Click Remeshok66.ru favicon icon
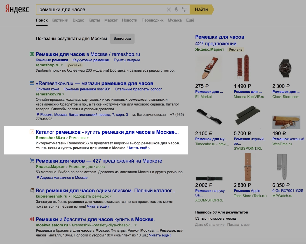 pos(32,132)
